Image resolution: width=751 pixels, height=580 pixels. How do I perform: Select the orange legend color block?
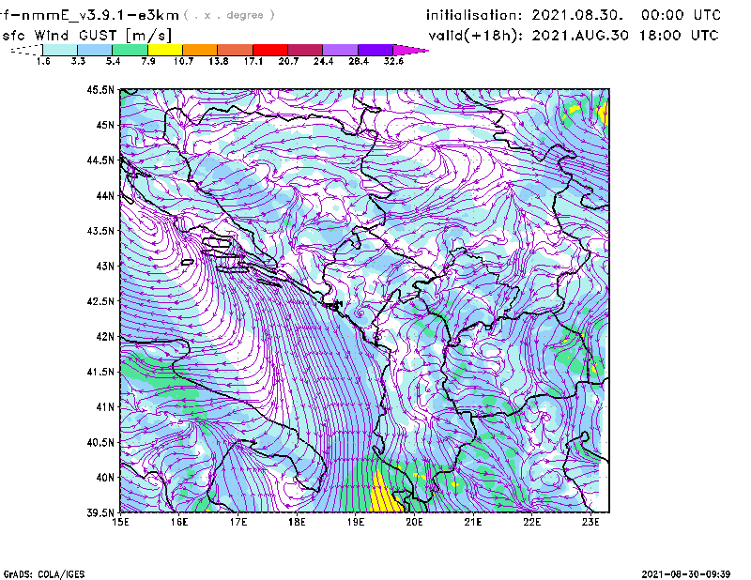pyautogui.click(x=200, y=50)
